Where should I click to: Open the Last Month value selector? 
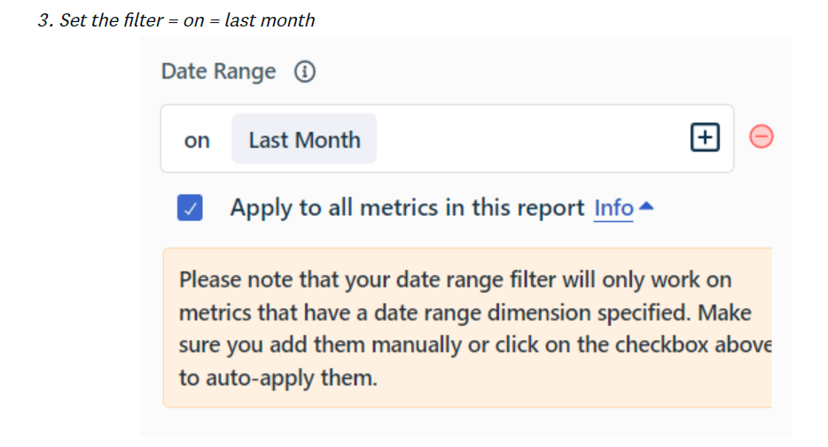coord(304,139)
